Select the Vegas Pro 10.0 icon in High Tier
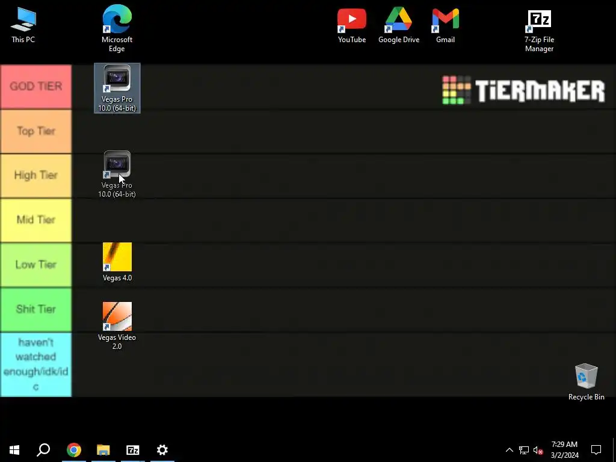 tap(117, 174)
